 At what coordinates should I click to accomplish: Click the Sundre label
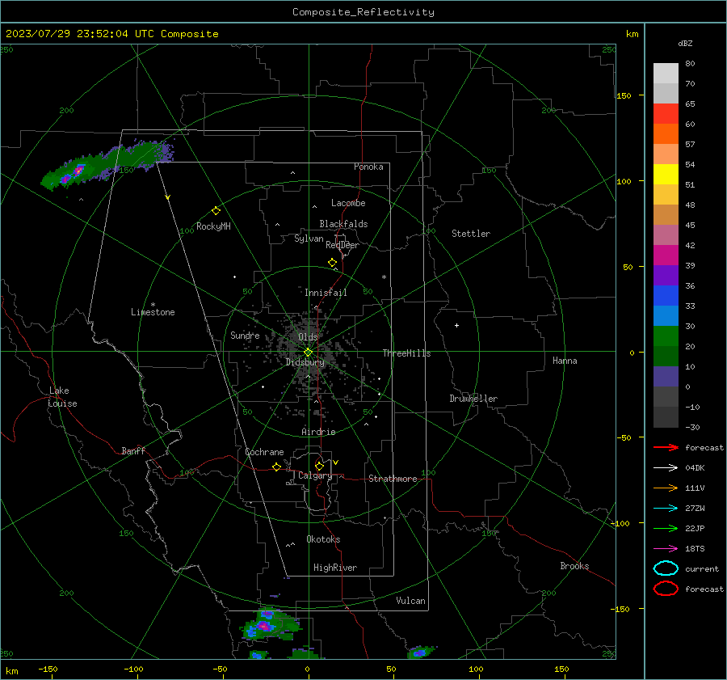(245, 335)
